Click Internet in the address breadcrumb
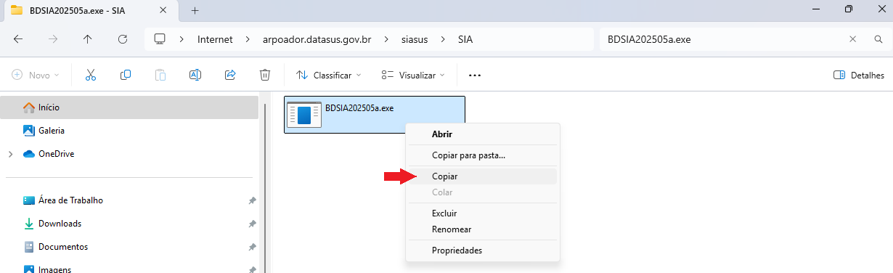 point(215,39)
